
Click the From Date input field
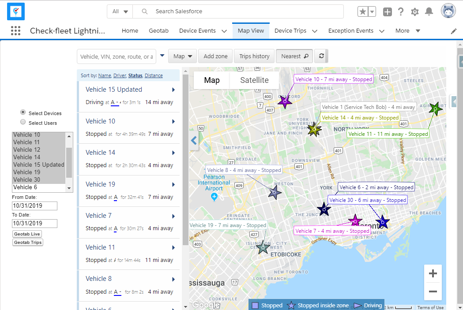point(35,205)
